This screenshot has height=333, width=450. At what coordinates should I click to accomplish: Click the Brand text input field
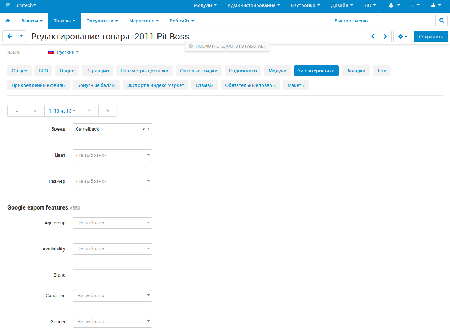point(112,275)
